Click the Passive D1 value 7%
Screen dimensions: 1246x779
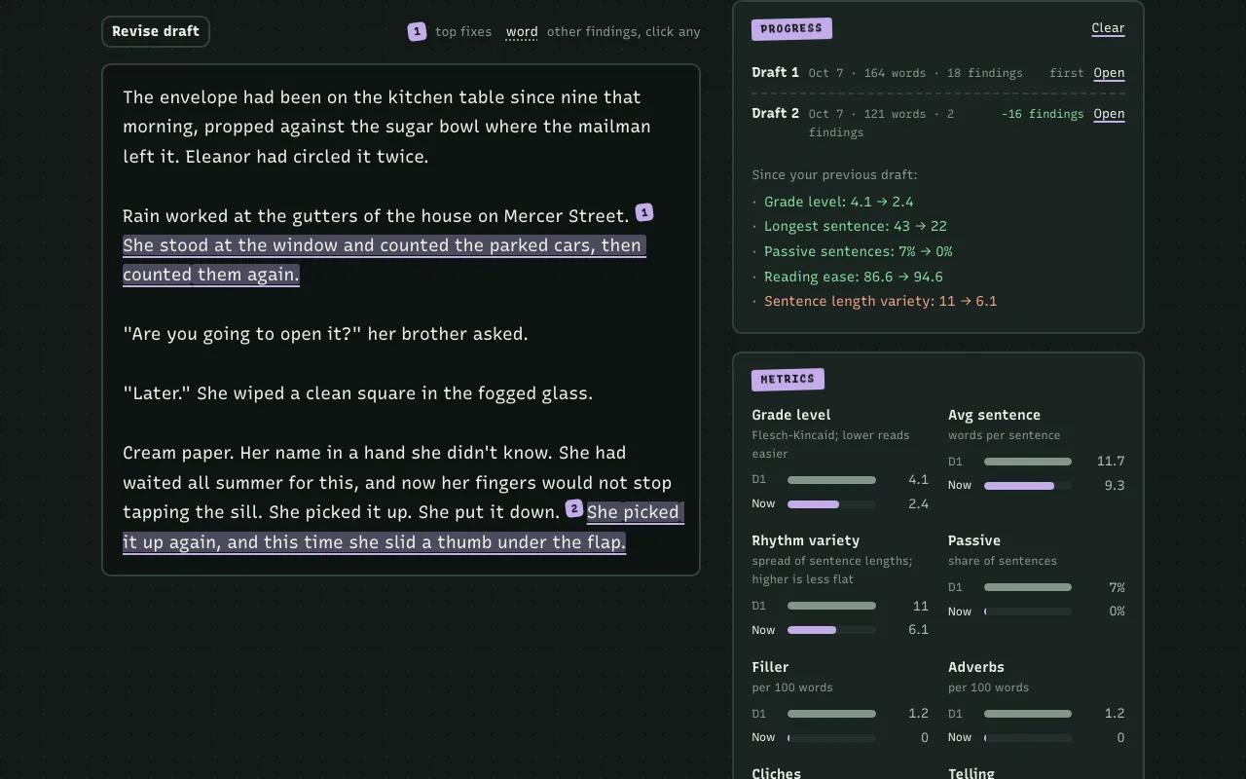[1117, 587]
